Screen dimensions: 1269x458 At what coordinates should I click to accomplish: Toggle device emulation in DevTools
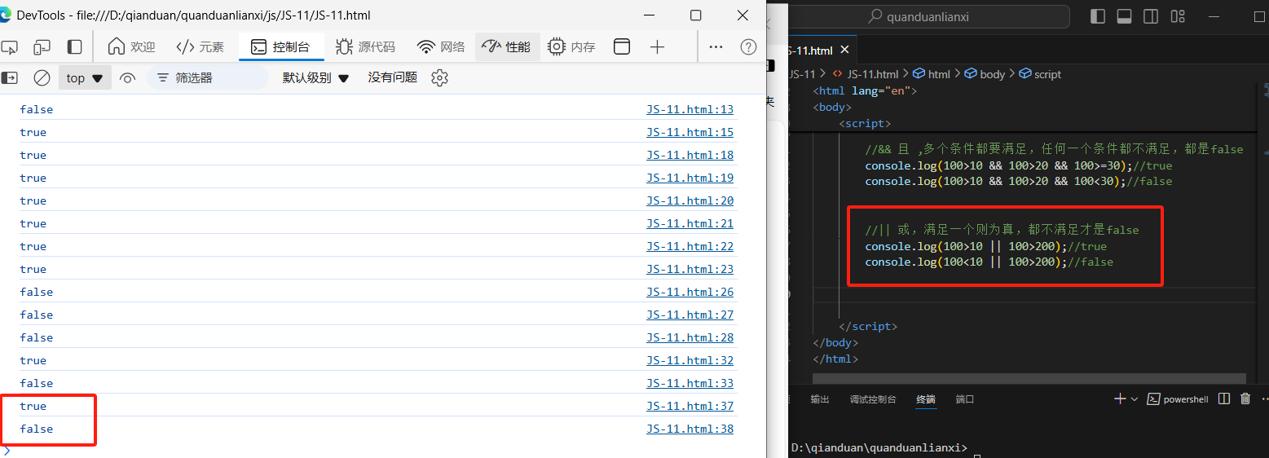[41, 46]
